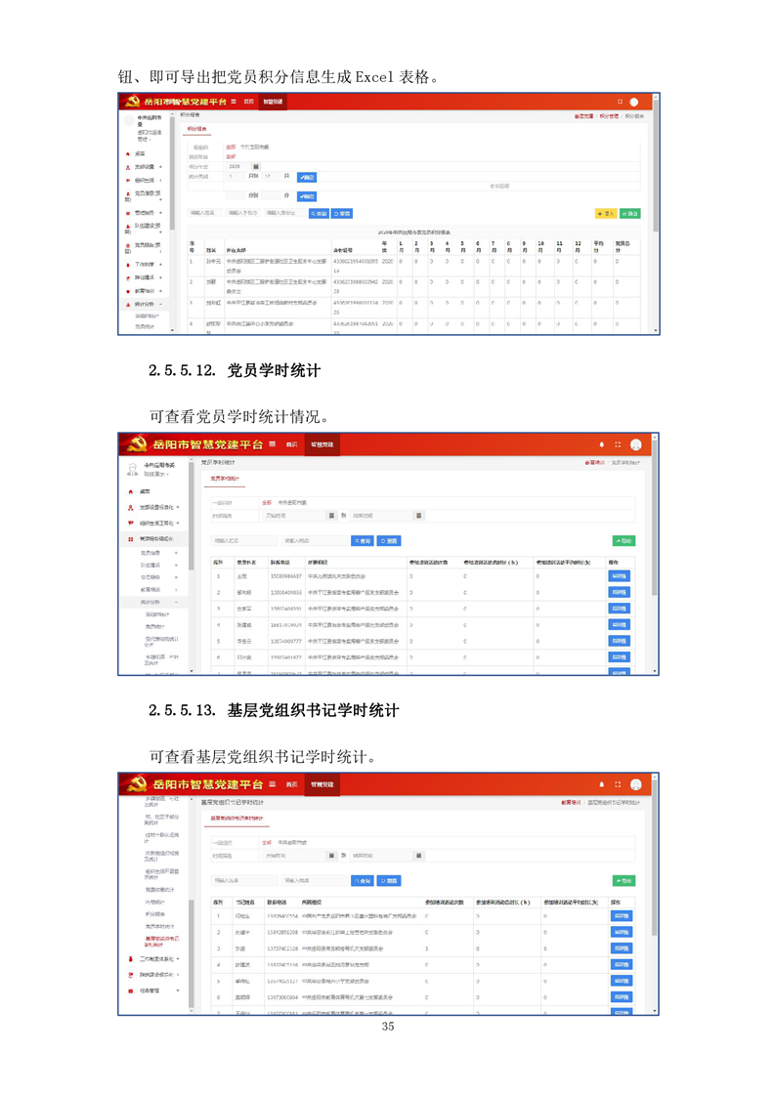Expand 任务管理 in bottom screenshot sidebar
Screen dimensions: 775x1096
pos(156,991)
